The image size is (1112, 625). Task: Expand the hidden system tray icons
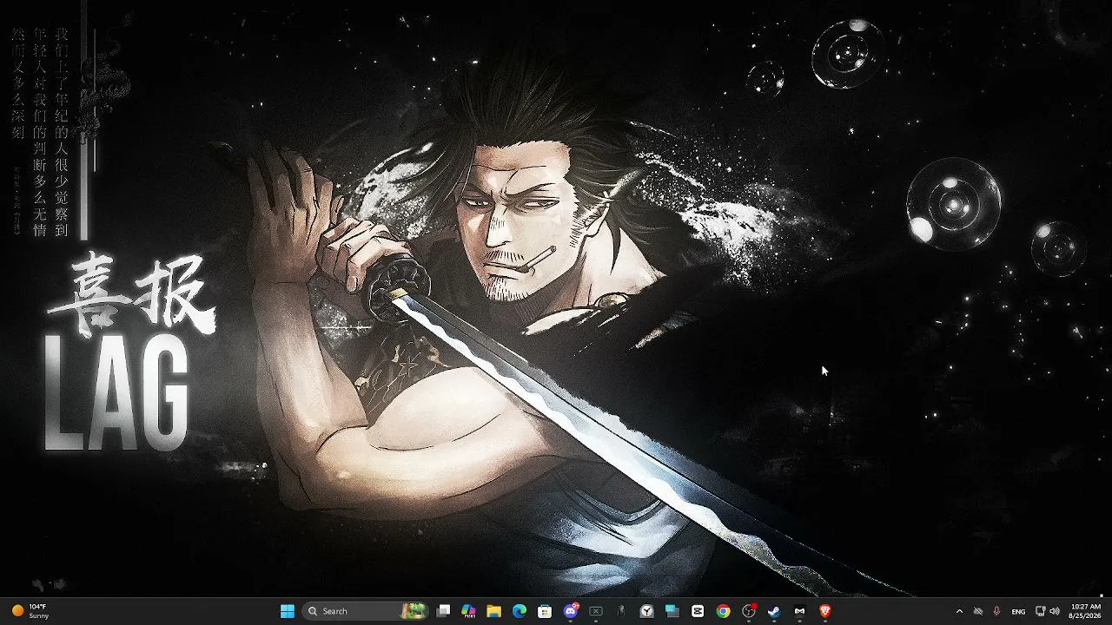pos(959,611)
